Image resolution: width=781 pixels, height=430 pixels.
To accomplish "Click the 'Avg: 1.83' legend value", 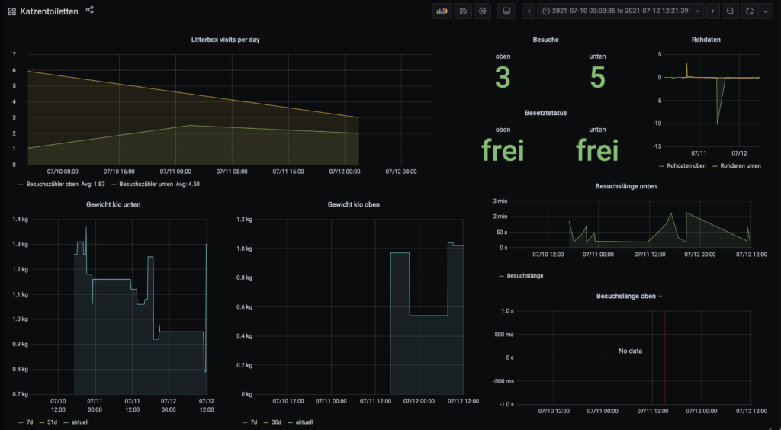I will coord(93,185).
